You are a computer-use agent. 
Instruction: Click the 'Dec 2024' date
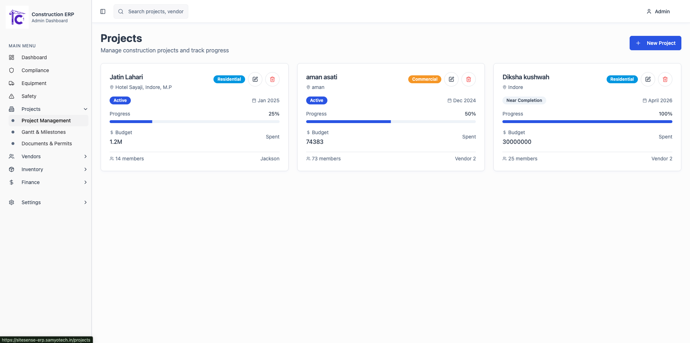(x=464, y=100)
